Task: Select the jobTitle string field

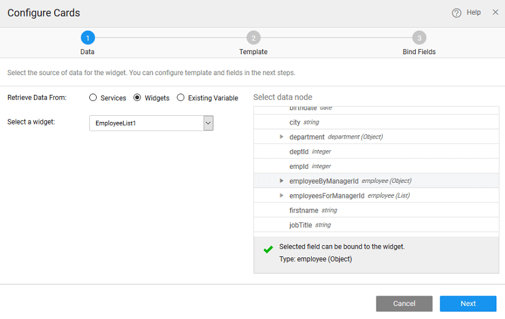Action: [x=301, y=225]
